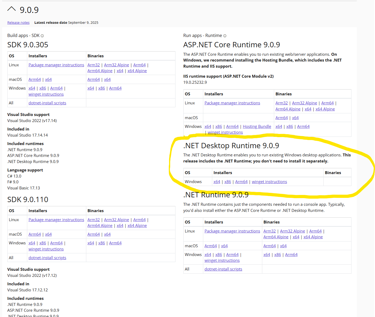Viewport: 375px width, 317px height.
Task: Download ASP.NET Core Runtime macOS x64 binary
Action: pos(295,118)
